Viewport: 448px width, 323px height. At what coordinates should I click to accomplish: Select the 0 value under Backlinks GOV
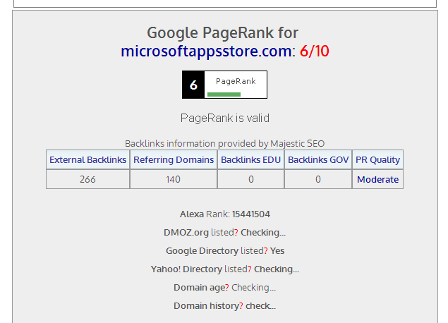(318, 179)
